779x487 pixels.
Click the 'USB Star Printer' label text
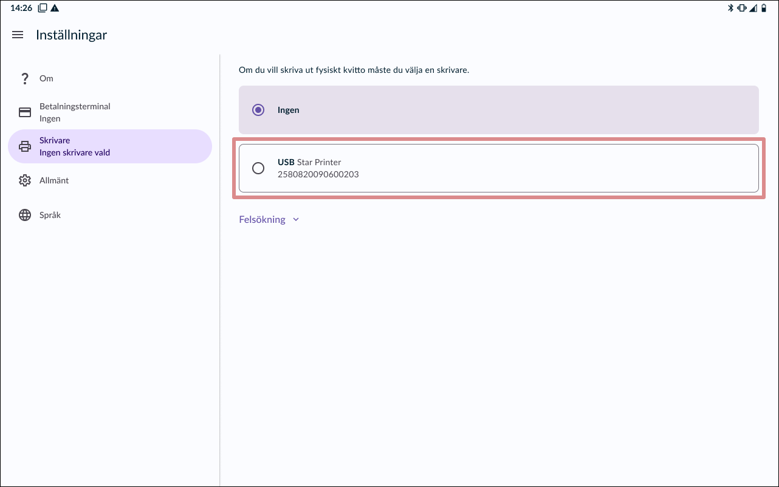point(309,162)
